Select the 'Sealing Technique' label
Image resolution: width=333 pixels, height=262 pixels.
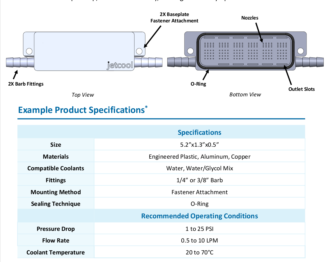click(x=56, y=204)
